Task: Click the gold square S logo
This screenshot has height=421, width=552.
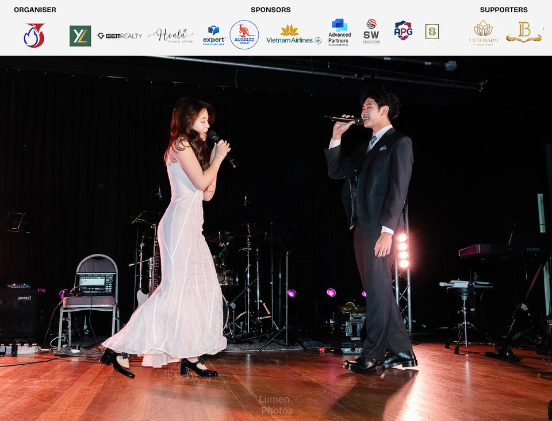Action: tap(432, 32)
